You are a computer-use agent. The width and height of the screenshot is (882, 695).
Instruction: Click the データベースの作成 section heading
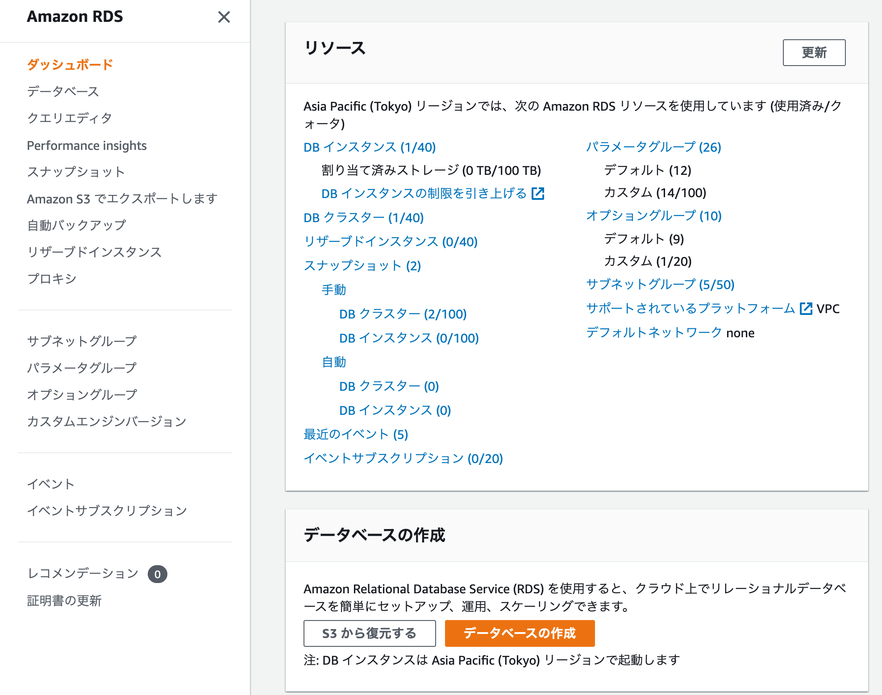coord(374,535)
